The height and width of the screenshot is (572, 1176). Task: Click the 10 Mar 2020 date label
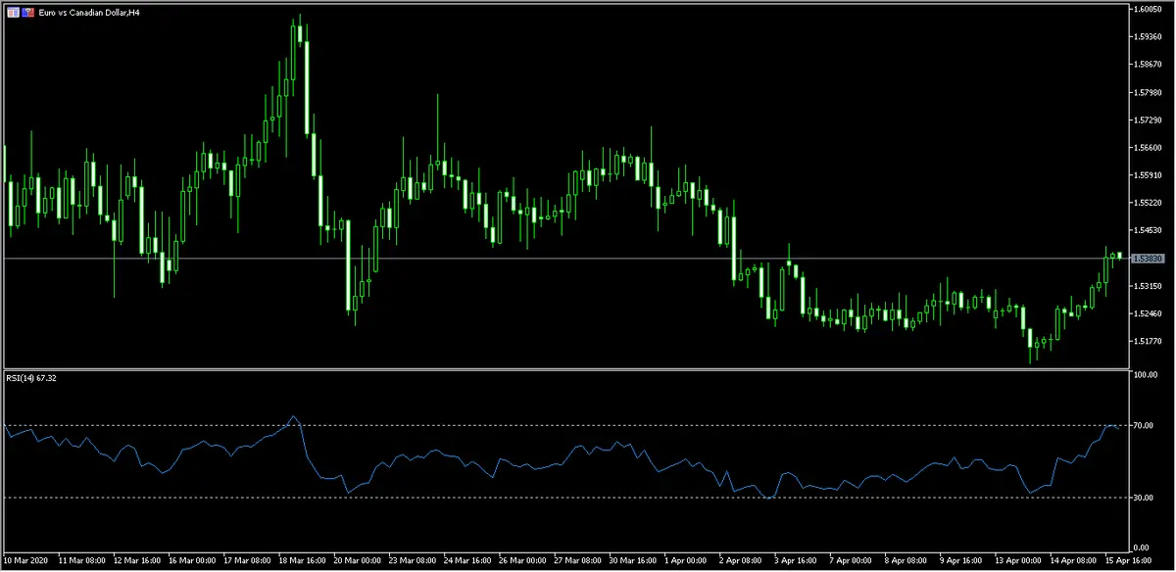point(24,561)
